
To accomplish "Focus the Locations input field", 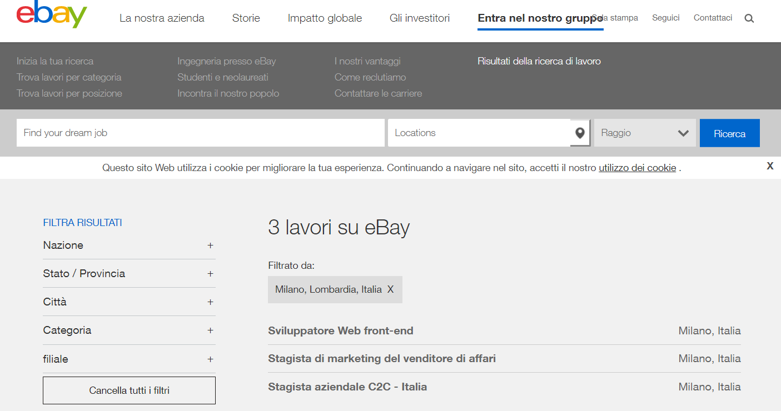I will coord(479,133).
